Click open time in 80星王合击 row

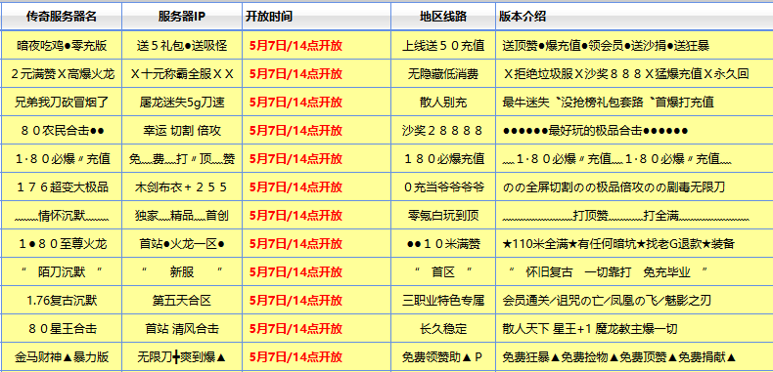point(296,329)
